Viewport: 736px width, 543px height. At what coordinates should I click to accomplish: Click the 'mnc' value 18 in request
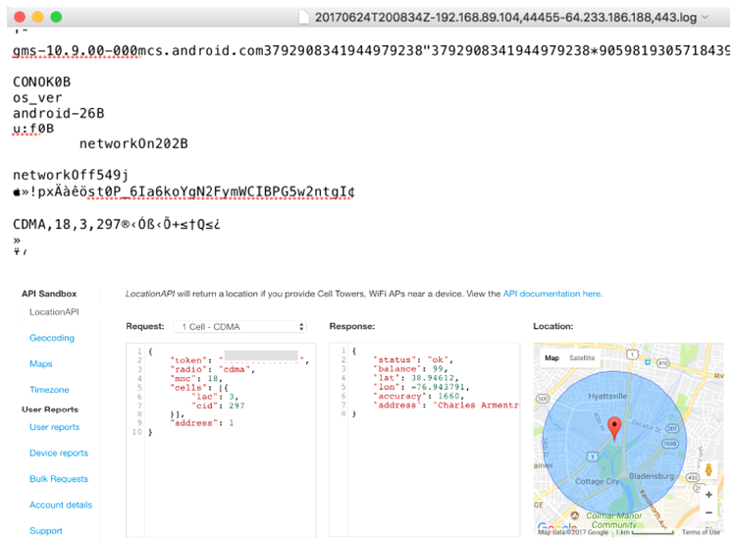click(213, 378)
